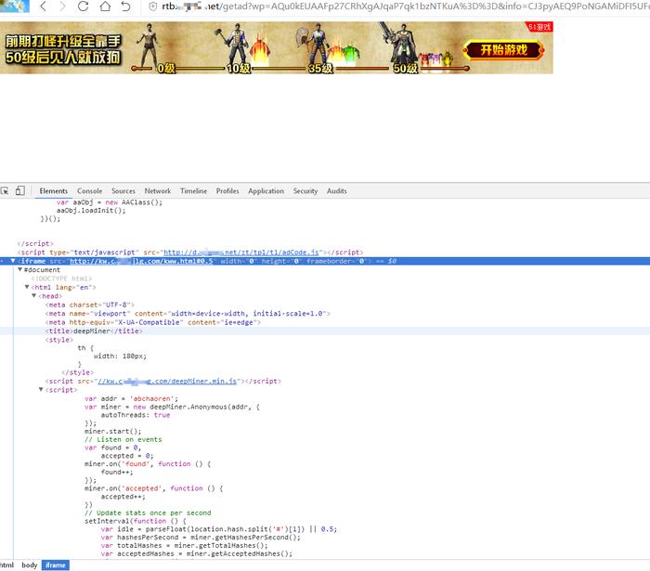Open the Sources tab
Screen dimensions: 650x571
(x=123, y=191)
